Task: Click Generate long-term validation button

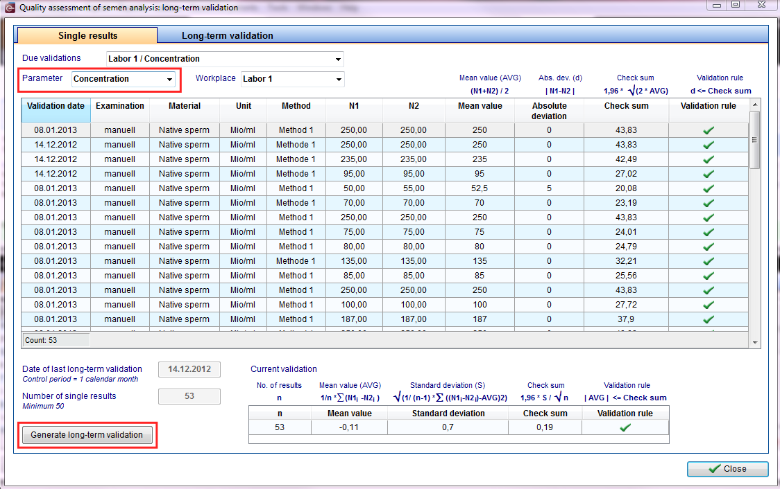Action: (87, 435)
